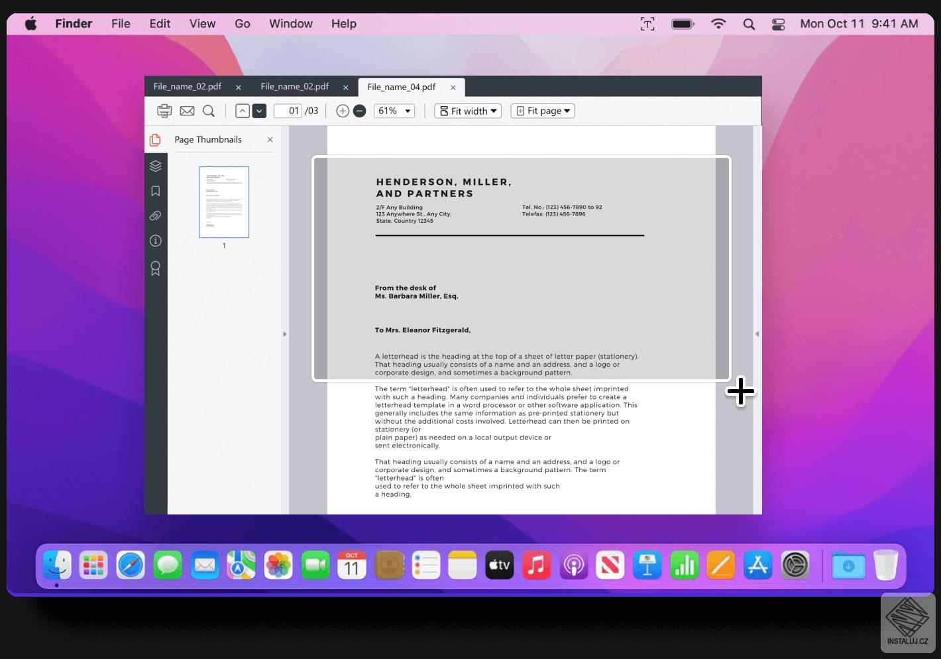Close the Page Thumbnails panel
The image size is (941, 659).
tap(270, 139)
